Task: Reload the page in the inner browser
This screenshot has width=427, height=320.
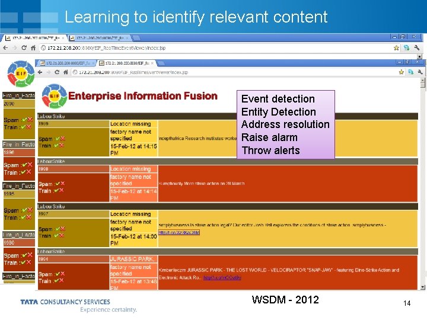Action: 57,72
